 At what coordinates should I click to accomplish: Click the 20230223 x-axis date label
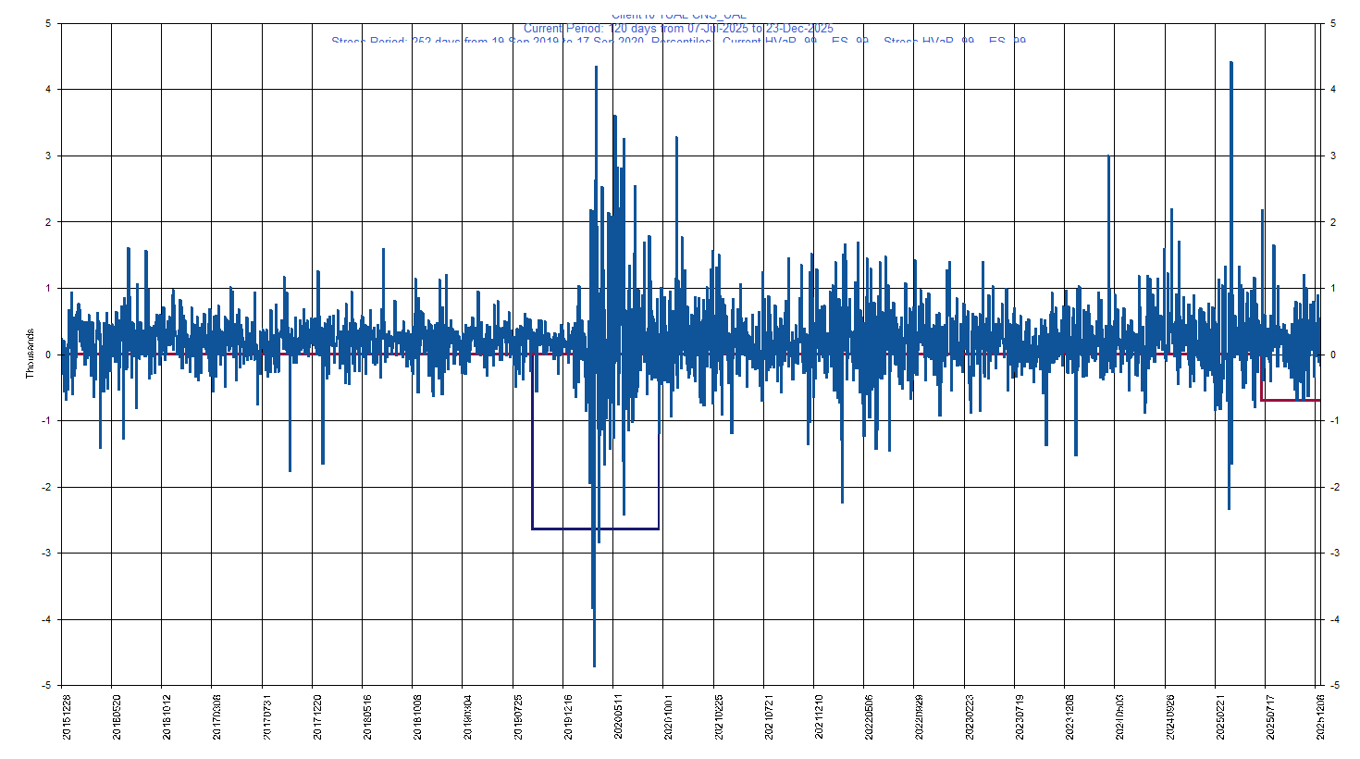970,716
